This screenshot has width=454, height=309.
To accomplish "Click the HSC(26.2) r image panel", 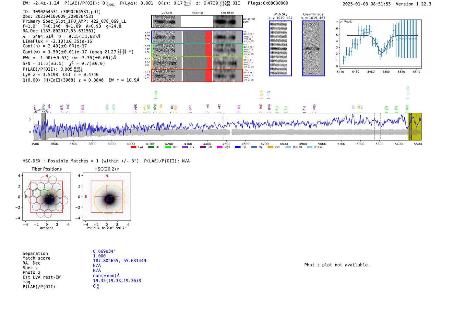I will [107, 197].
